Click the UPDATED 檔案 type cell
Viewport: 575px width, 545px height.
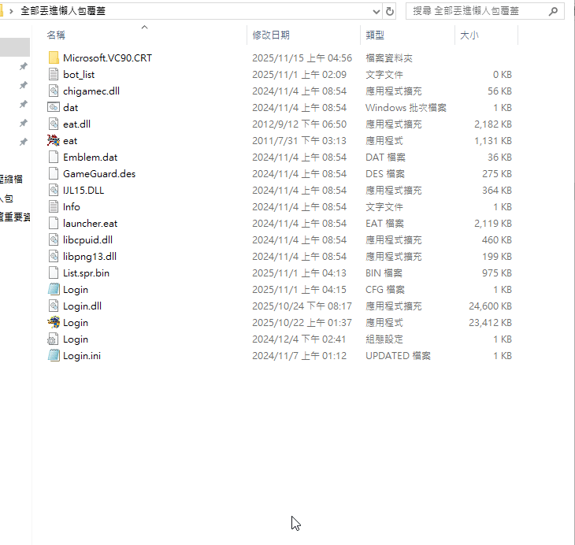click(x=398, y=355)
